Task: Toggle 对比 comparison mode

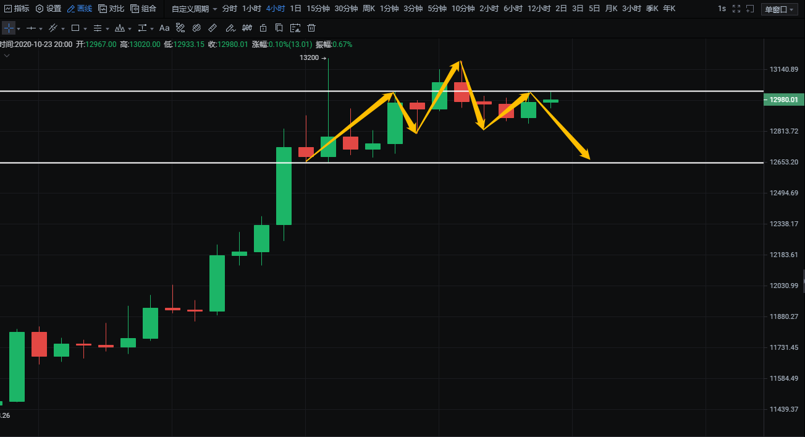Action: (x=111, y=9)
